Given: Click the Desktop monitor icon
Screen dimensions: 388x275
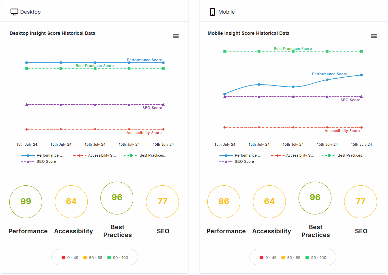Looking at the screenshot, I should pos(14,11).
